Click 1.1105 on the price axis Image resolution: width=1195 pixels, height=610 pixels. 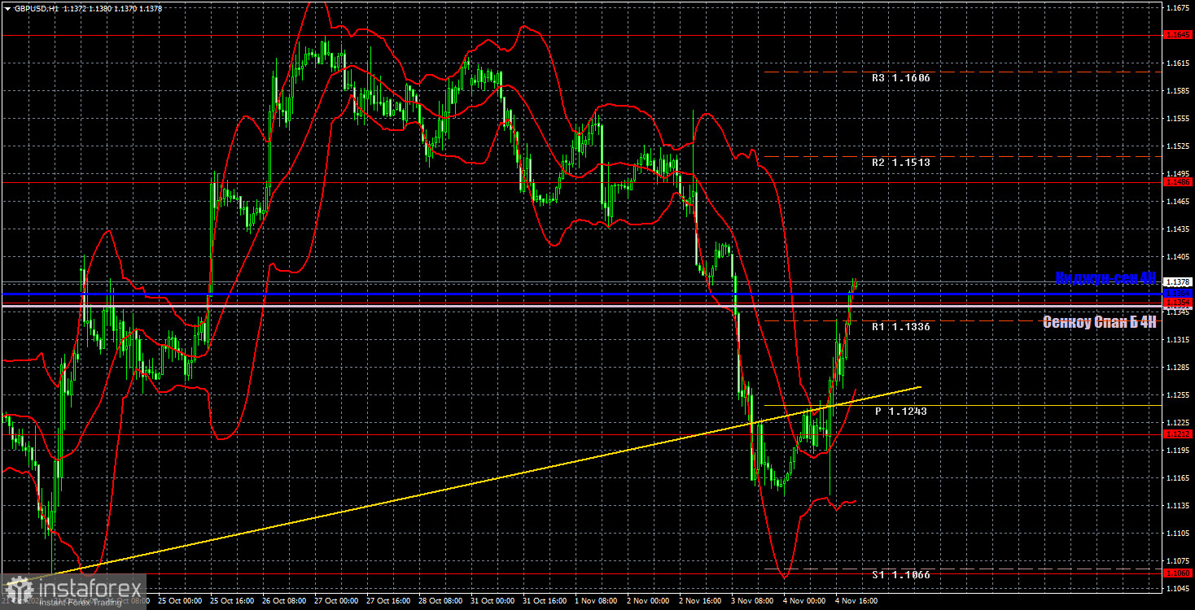tap(1178, 534)
